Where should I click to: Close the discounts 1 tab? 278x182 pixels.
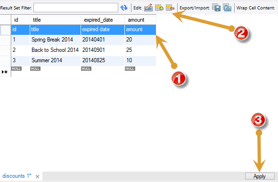pyautogui.click(x=37, y=176)
